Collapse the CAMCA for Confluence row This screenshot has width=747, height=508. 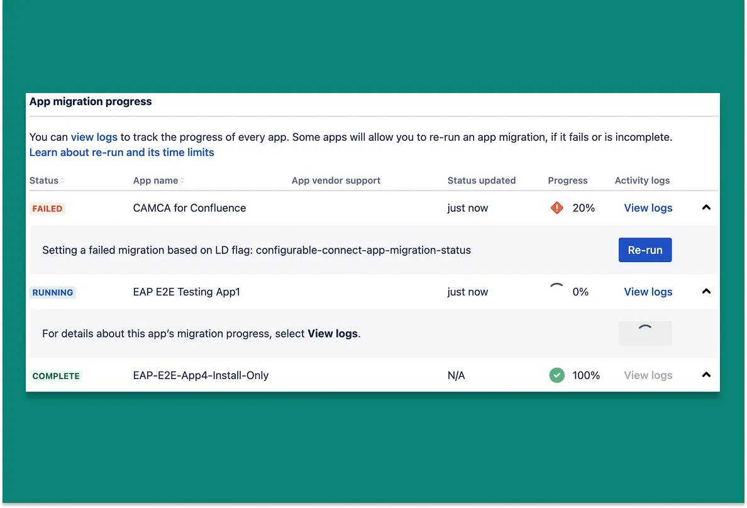(706, 207)
